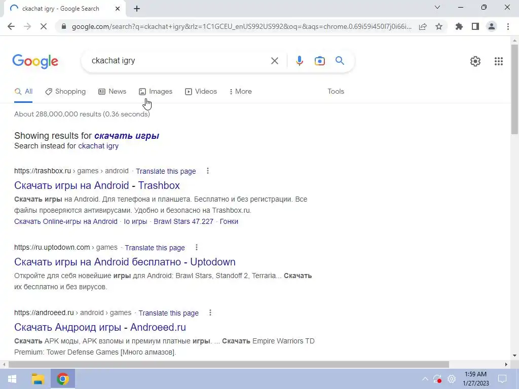519x389 pixels.
Task: Open the 'Io игры' sitelink
Action: 135,222
